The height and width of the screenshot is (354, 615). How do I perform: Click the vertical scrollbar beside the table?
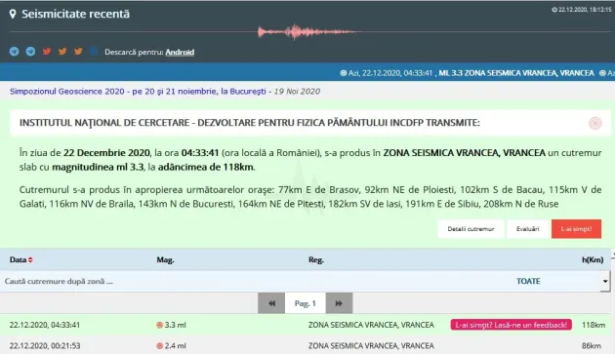point(613,301)
